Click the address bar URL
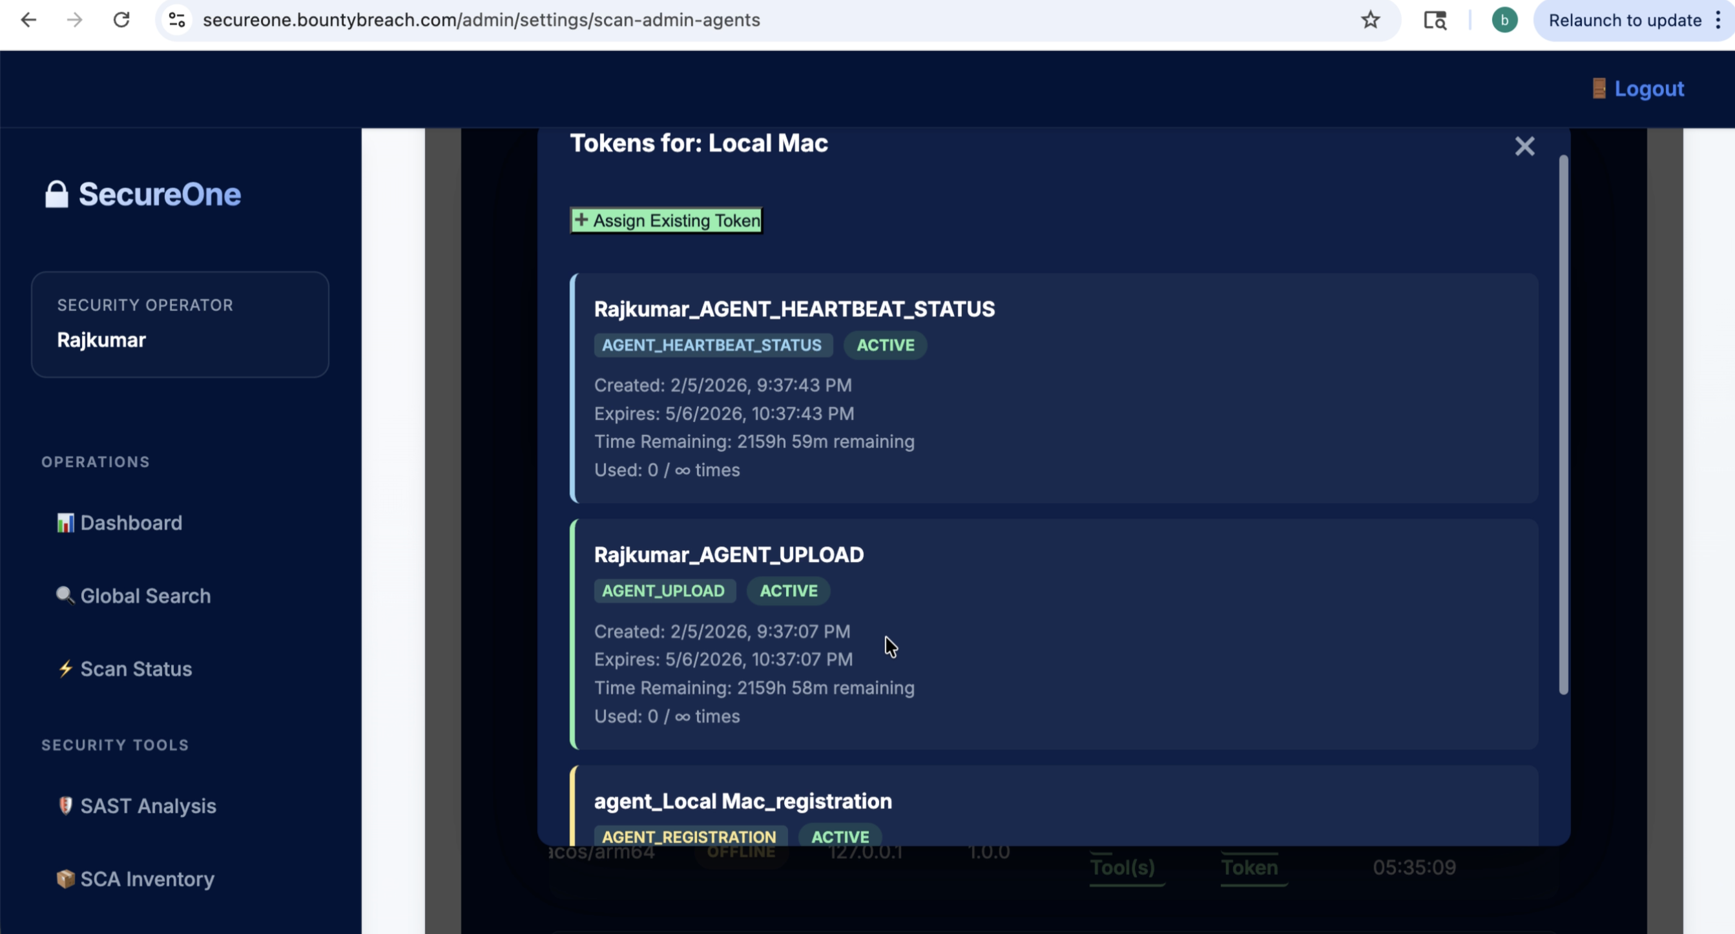The image size is (1735, 934). click(x=481, y=20)
